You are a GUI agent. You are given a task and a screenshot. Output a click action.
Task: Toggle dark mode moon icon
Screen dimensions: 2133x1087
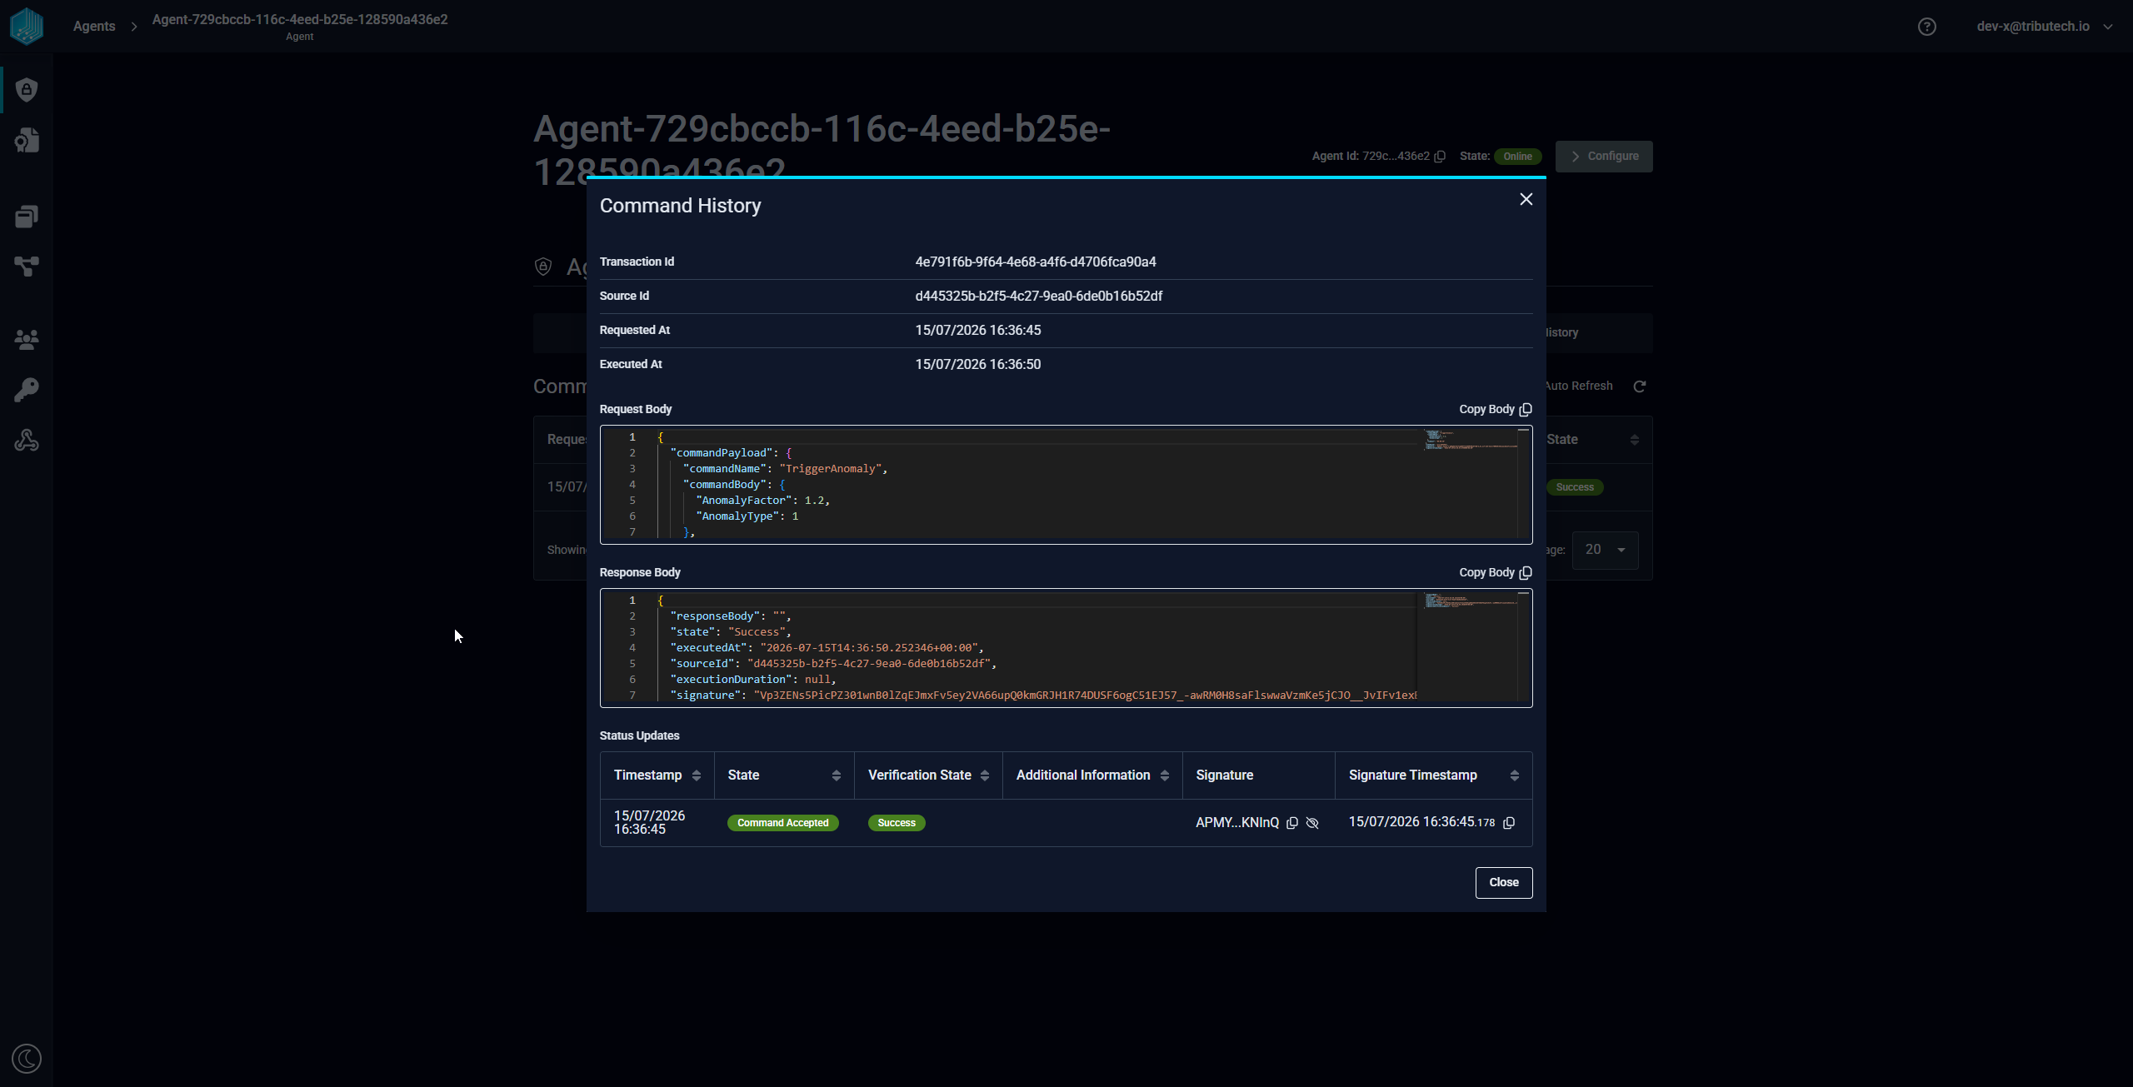coord(27,1059)
